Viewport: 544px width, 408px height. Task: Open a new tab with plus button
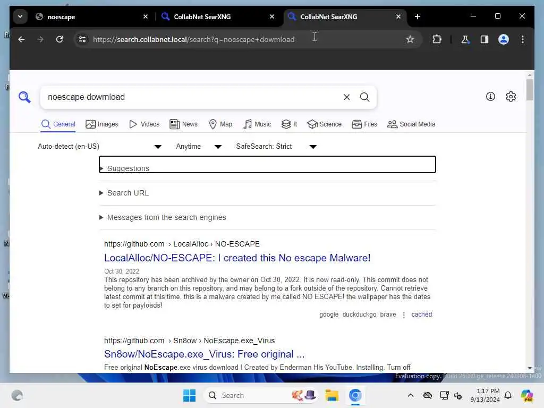418,16
